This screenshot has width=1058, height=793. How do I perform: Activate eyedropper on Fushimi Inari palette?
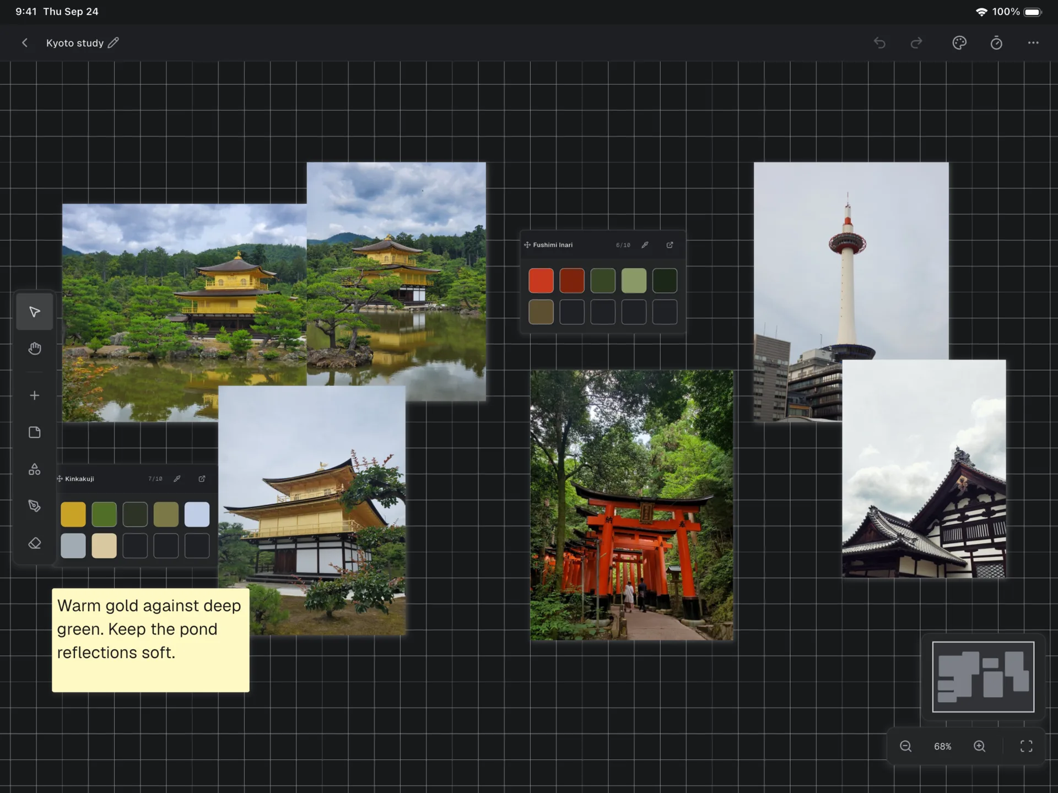pyautogui.click(x=645, y=245)
